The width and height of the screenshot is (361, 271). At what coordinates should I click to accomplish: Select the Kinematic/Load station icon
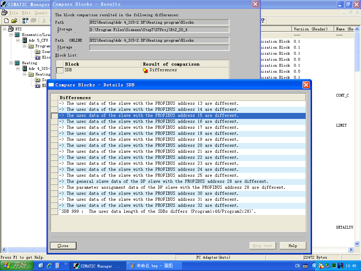click(x=17, y=35)
